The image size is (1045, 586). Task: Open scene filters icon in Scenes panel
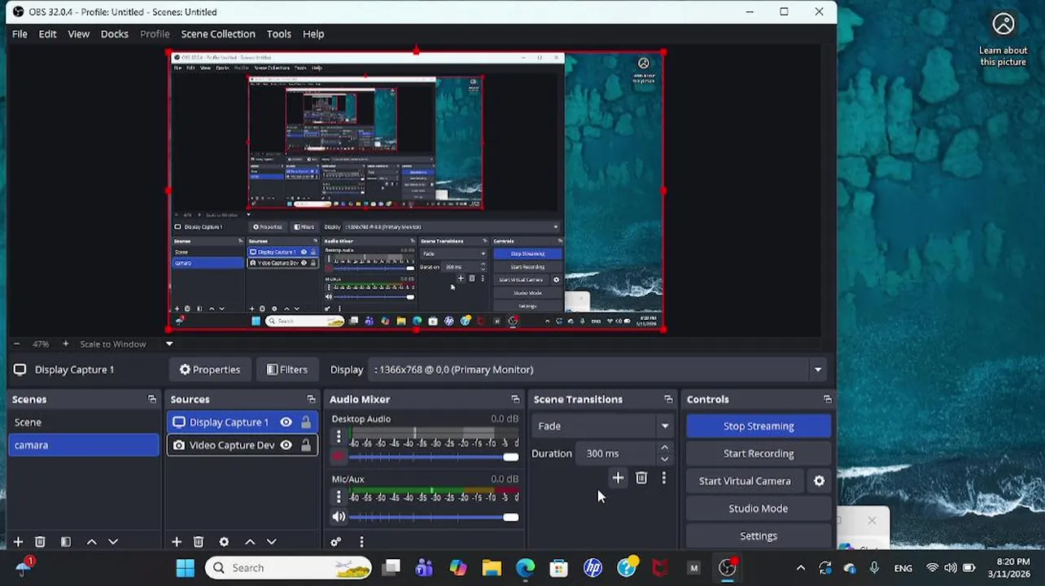click(66, 542)
